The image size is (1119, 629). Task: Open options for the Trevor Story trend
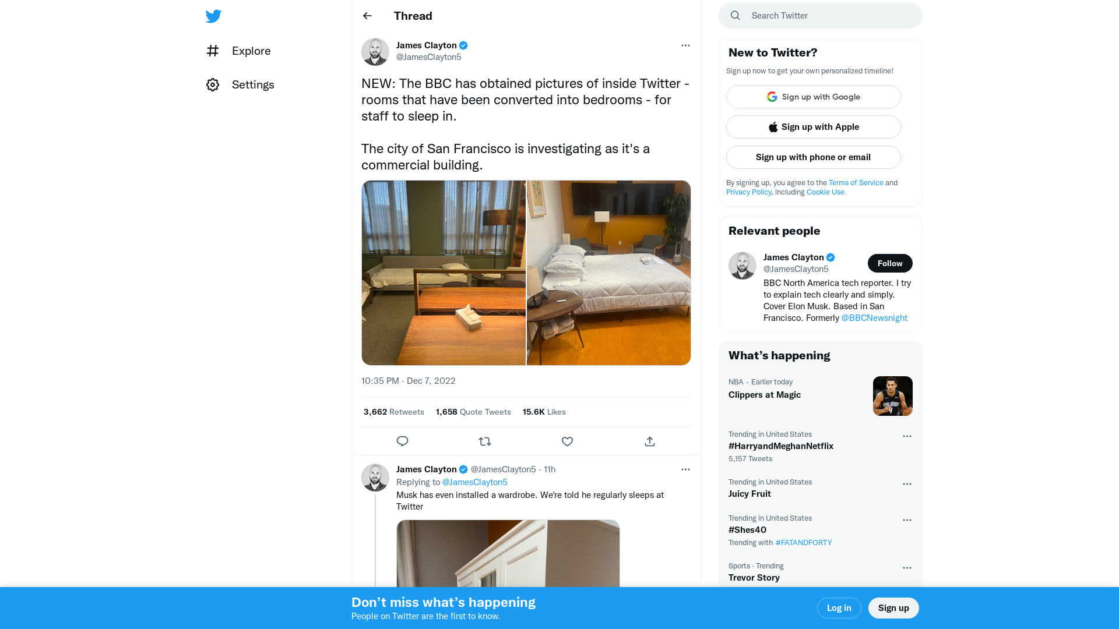[906, 568]
